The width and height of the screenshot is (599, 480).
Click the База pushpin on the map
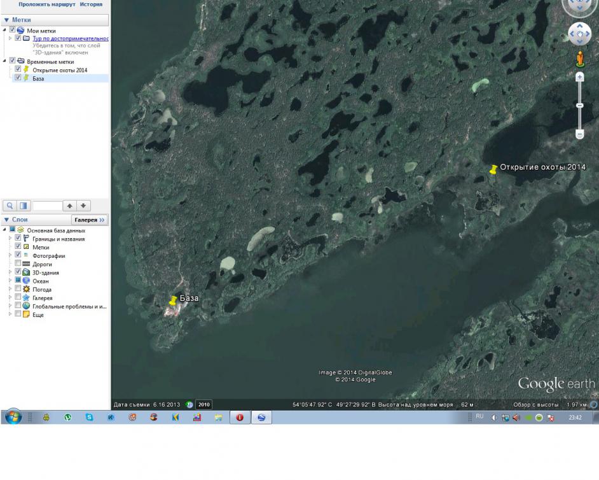[172, 301]
